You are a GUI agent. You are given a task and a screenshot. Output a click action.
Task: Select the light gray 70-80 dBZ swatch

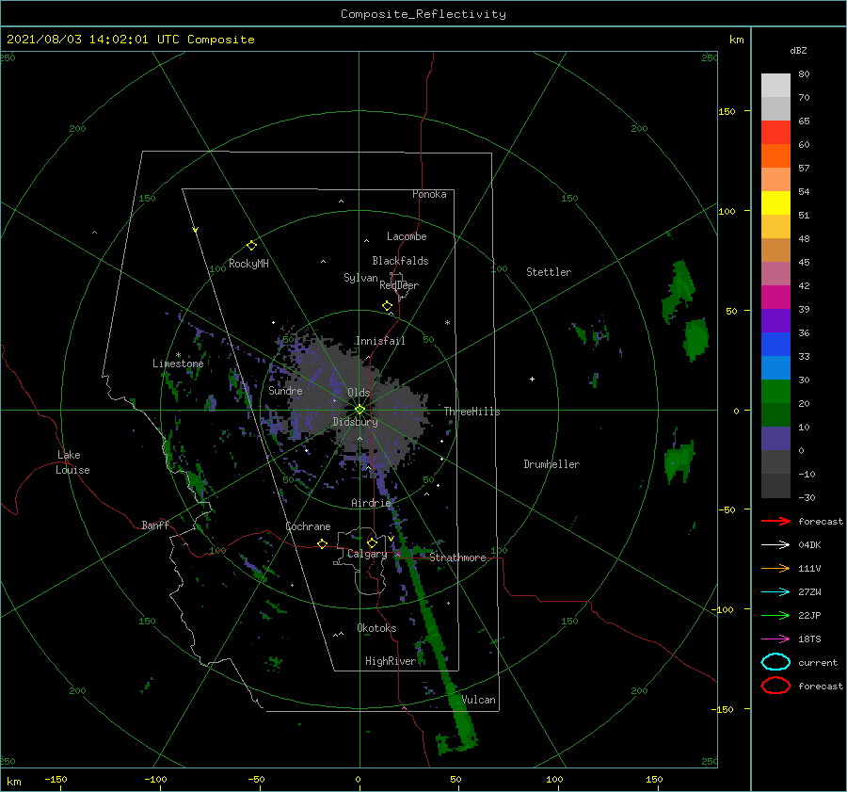(x=775, y=86)
